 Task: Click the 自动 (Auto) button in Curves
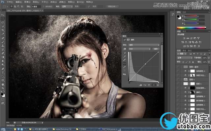pos(154,48)
